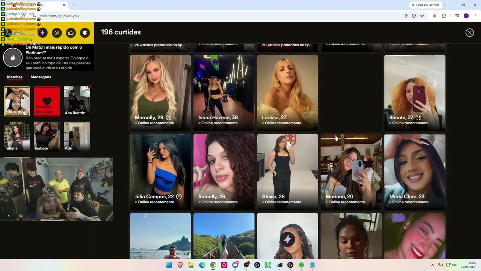Open the Extensions puzzle icon

click(x=444, y=16)
